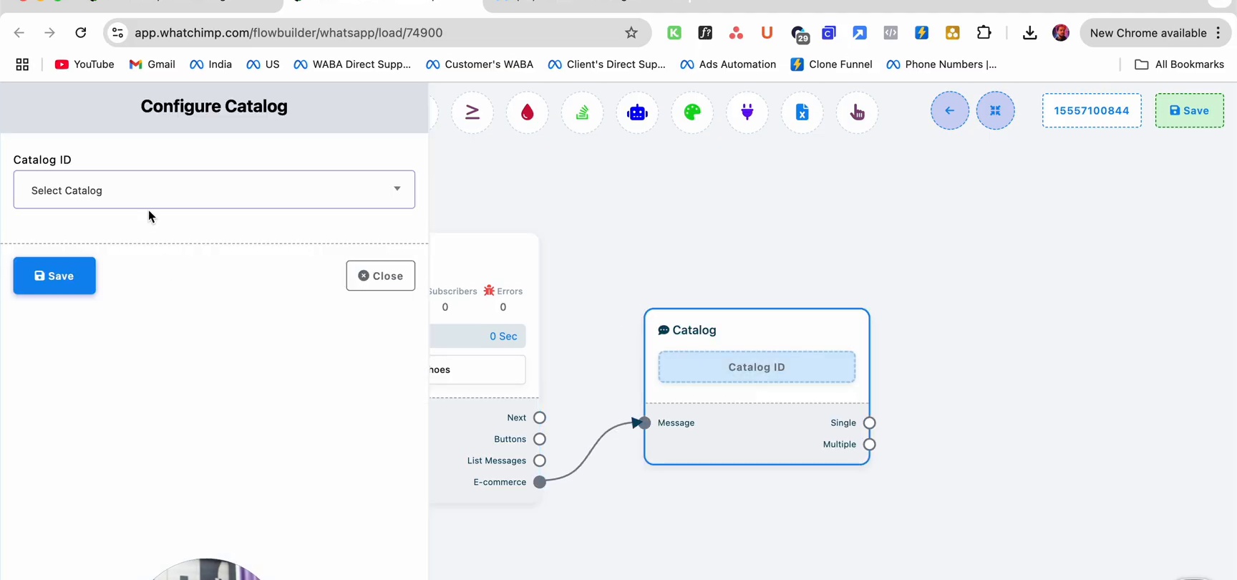The image size is (1237, 580).
Task: Click the blue Save button in Configure Catalog
Action: (54, 276)
